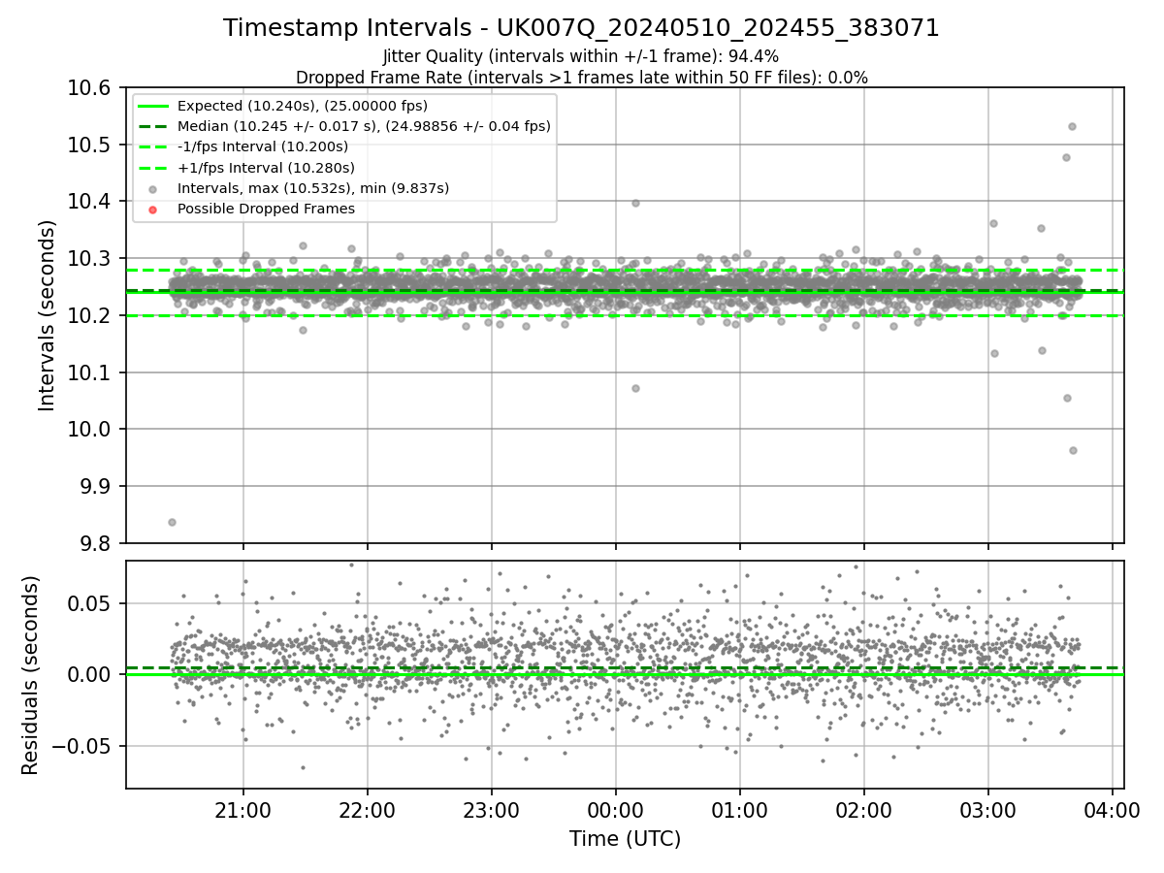The height and width of the screenshot is (873, 1164).
Task: Click the red 'Possible Dropped Frames' legend marker
Action: coord(153,210)
